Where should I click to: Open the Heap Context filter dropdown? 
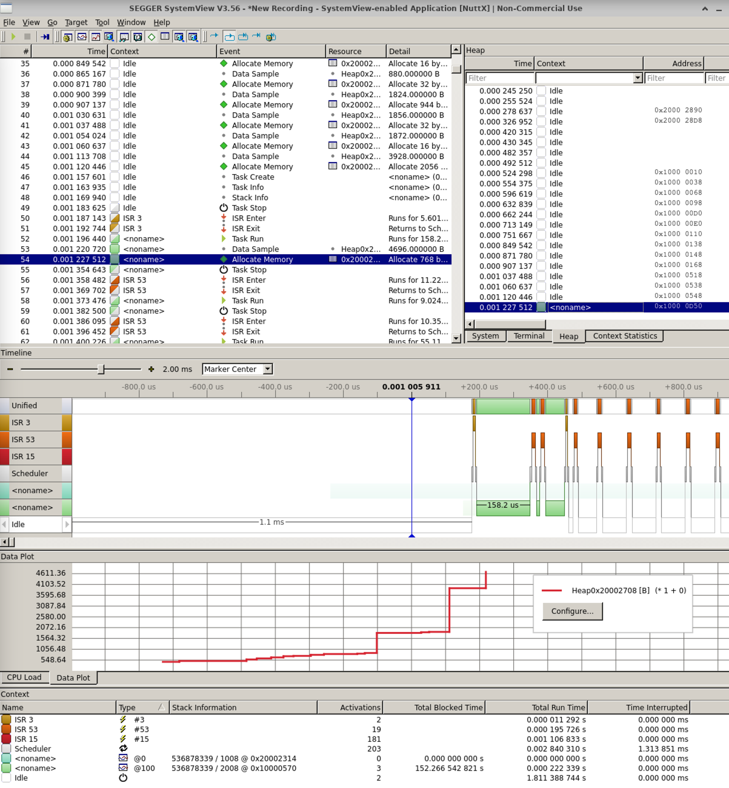pyautogui.click(x=637, y=78)
